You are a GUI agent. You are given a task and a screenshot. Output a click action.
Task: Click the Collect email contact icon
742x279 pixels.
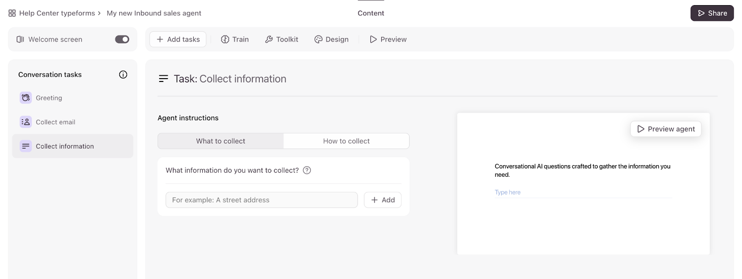(x=26, y=122)
